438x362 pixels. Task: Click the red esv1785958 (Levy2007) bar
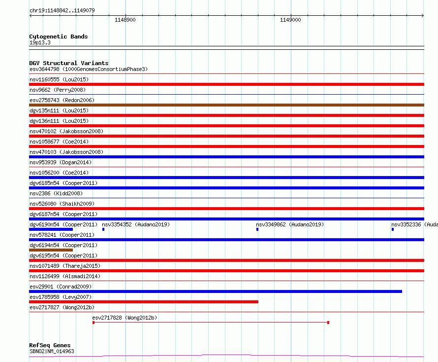pos(144,302)
